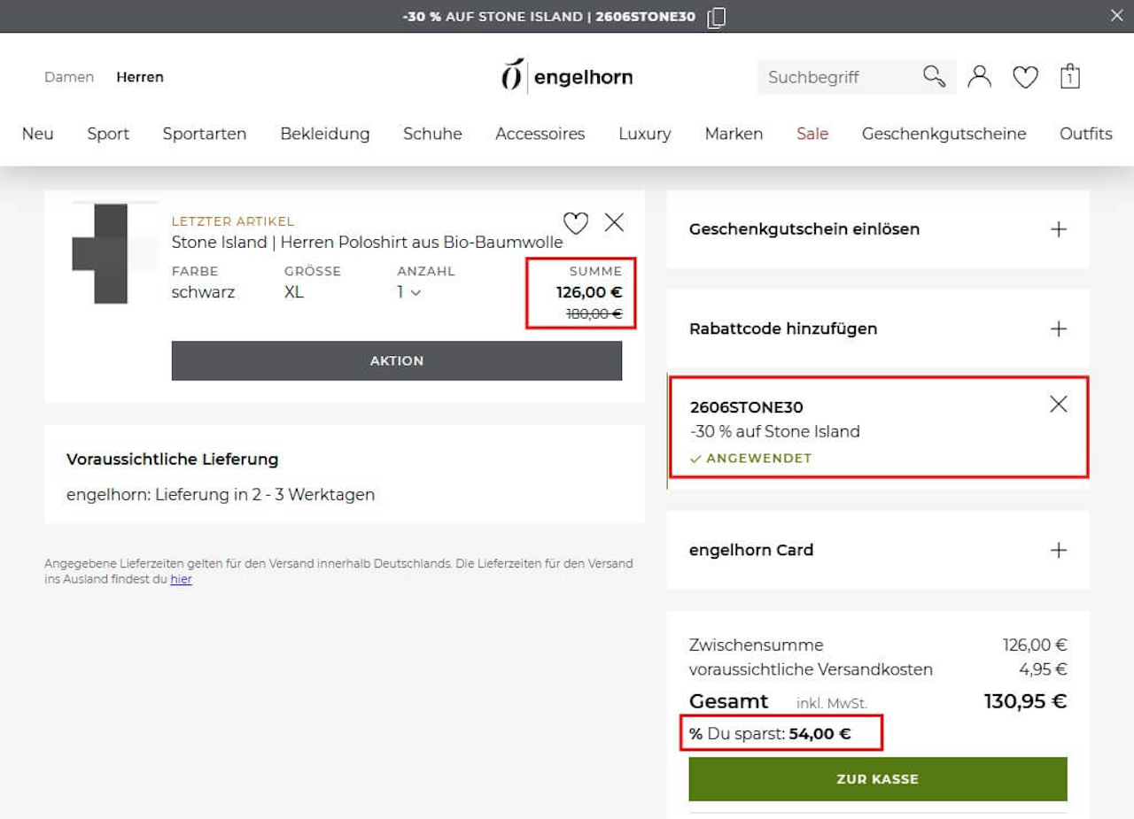Image resolution: width=1134 pixels, height=819 pixels.
Task: Expand the engelhorn Card section
Action: [878, 550]
